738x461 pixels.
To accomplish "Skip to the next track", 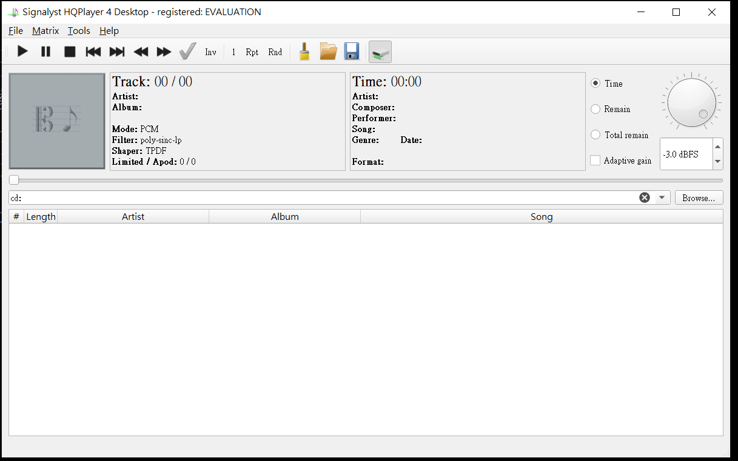I will click(x=117, y=51).
